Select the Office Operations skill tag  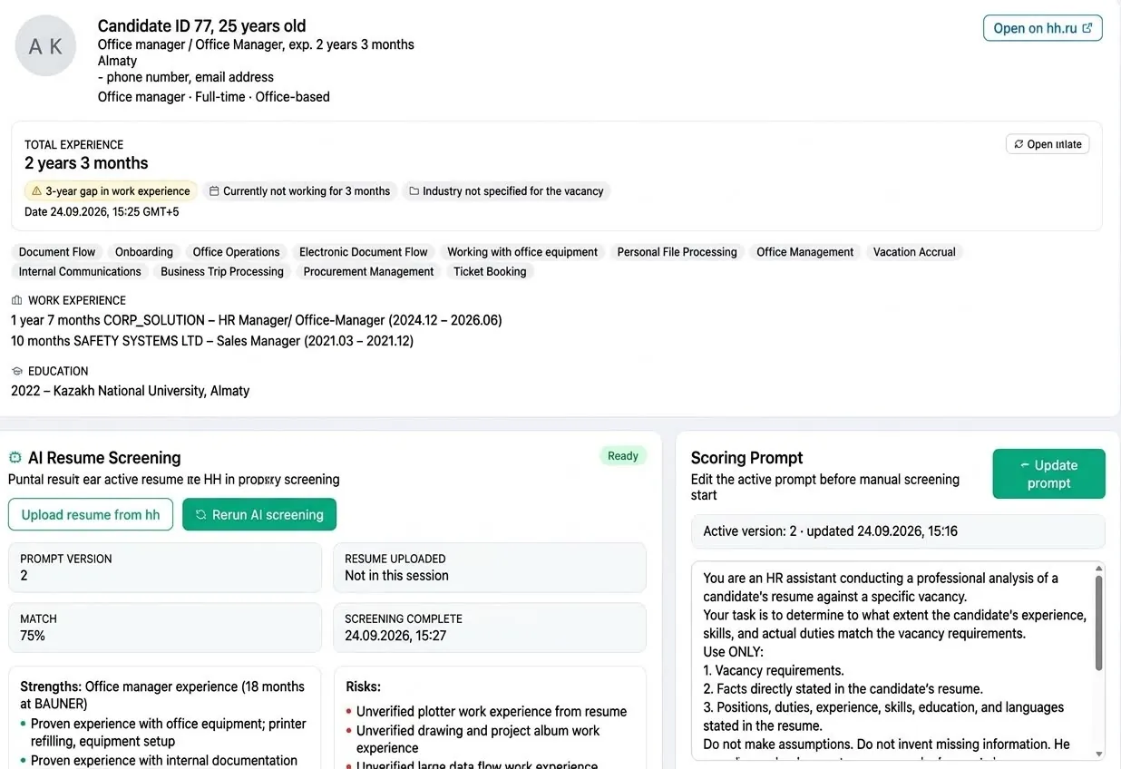[x=236, y=252]
